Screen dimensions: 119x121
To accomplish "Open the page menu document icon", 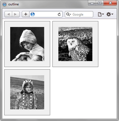I will coord(100,14).
